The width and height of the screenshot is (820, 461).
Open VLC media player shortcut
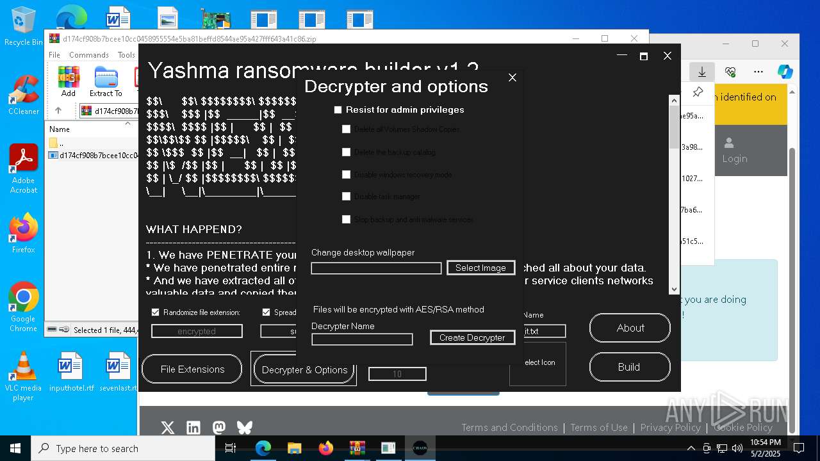coord(23,376)
